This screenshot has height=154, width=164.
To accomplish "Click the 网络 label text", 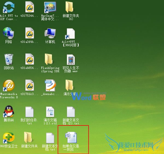I will (8, 42).
